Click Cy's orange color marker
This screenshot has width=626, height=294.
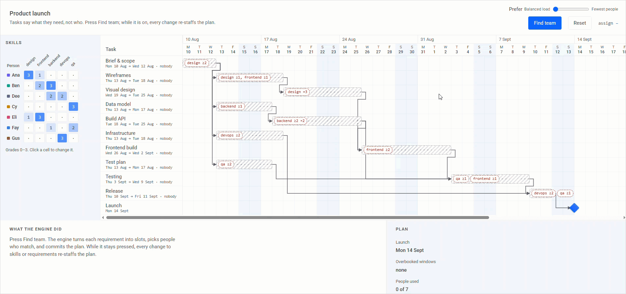[x=8, y=107]
